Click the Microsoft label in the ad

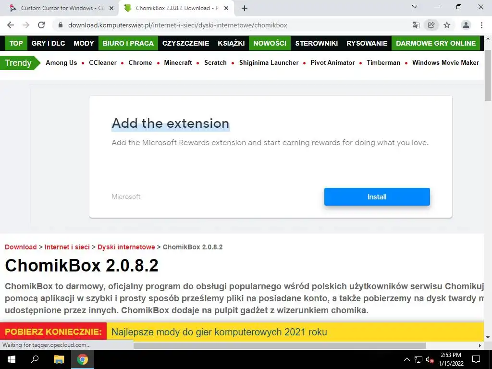(126, 197)
